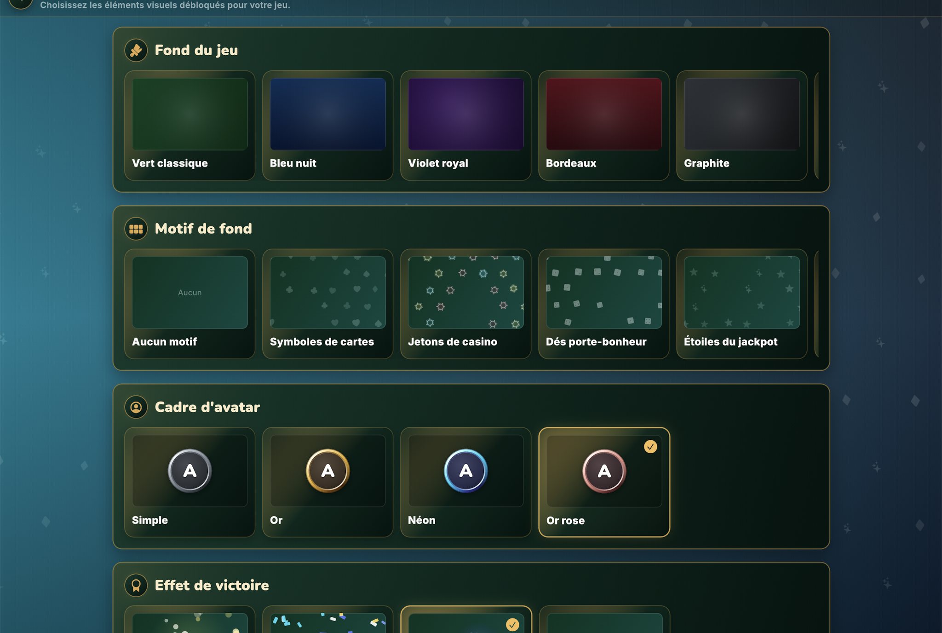Click the Effet de victoire heading

212,585
